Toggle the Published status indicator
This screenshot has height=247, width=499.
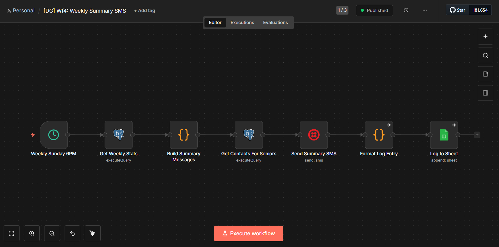pos(374,11)
